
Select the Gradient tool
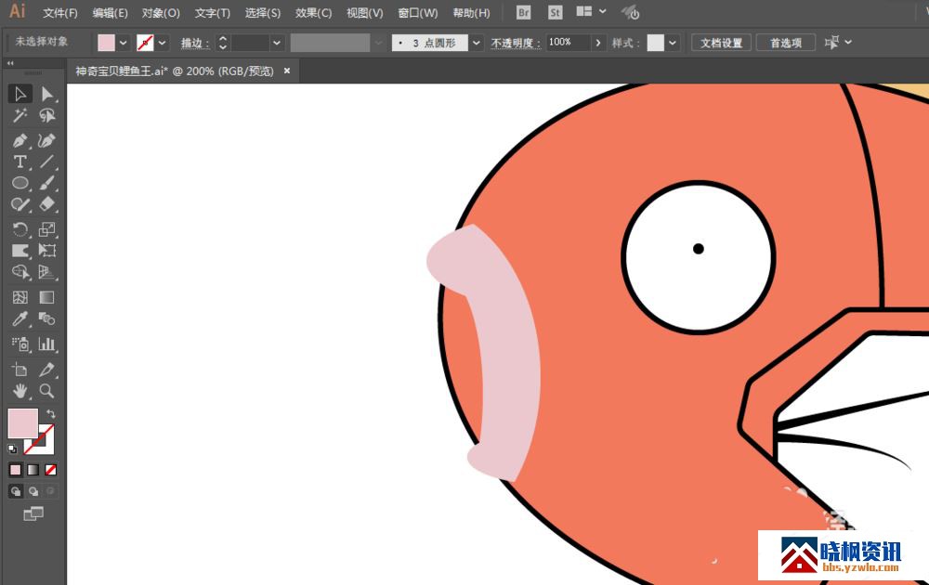pyautogui.click(x=46, y=297)
